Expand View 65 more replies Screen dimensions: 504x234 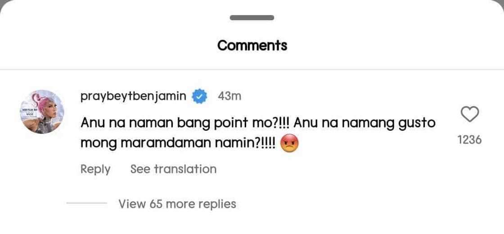coord(177,204)
